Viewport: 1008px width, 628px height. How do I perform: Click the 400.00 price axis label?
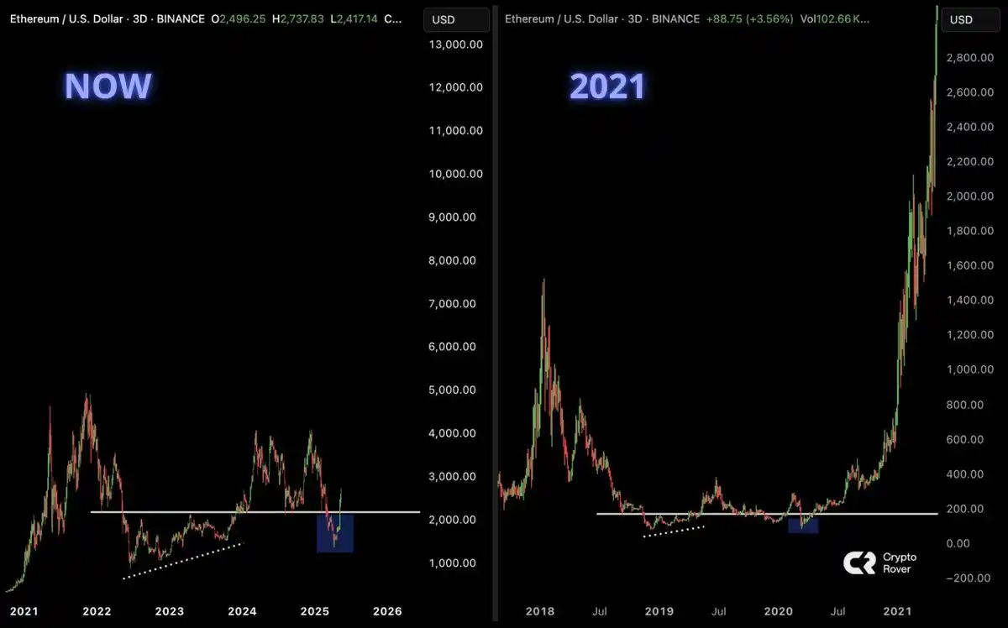coord(964,474)
